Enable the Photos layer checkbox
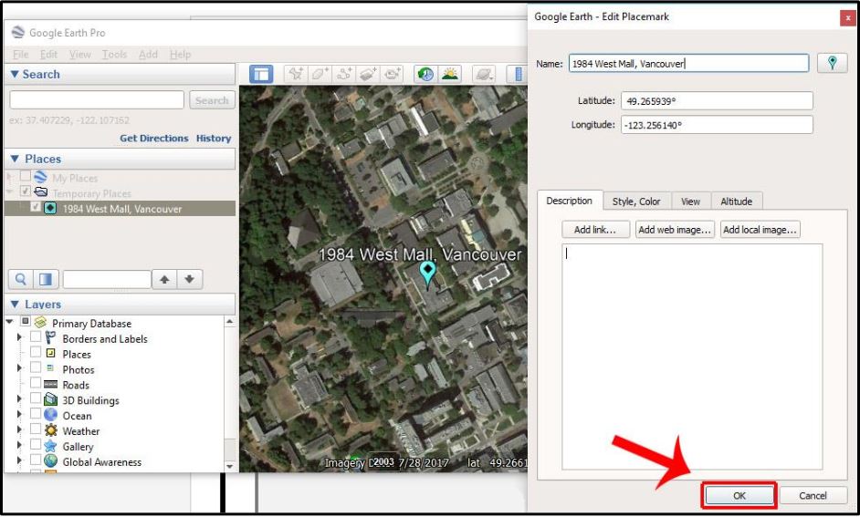The width and height of the screenshot is (860, 517). coord(36,367)
